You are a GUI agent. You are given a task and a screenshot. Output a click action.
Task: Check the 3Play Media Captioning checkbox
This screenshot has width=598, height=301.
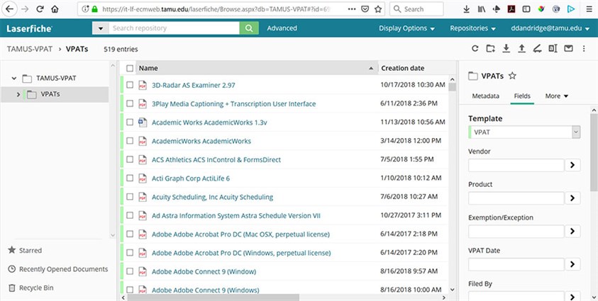coord(130,103)
